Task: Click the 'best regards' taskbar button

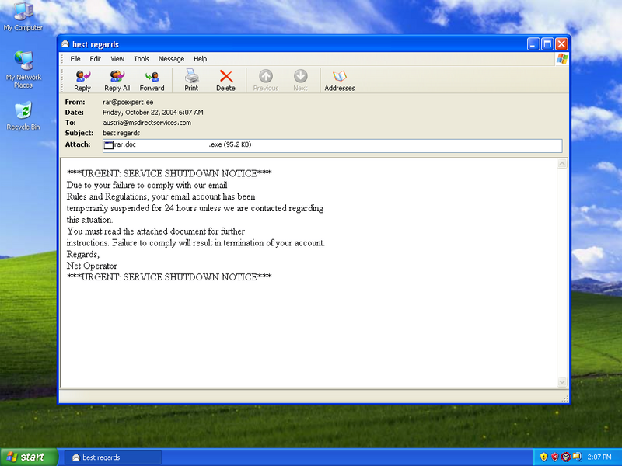Action: click(x=113, y=457)
